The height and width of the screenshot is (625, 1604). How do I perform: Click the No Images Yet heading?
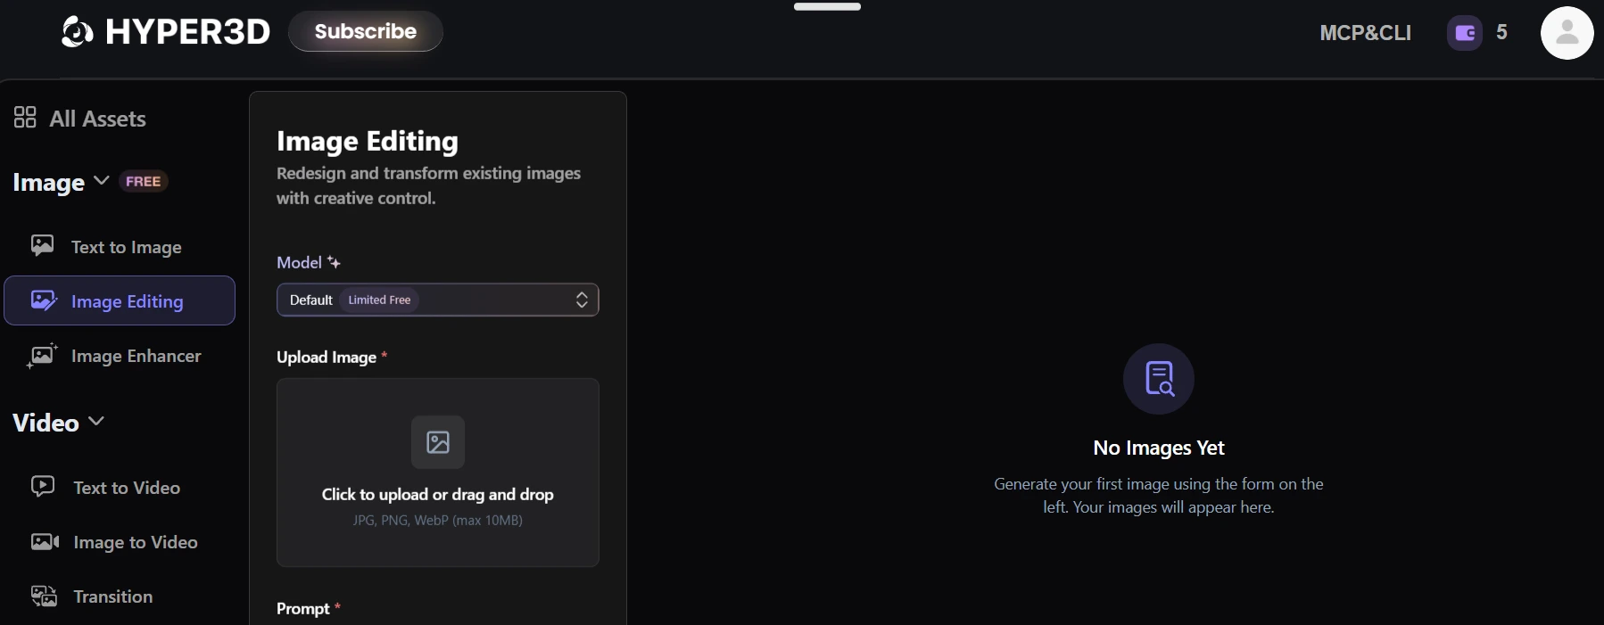pyautogui.click(x=1159, y=448)
